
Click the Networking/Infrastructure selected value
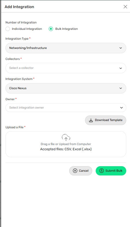coord(28,48)
